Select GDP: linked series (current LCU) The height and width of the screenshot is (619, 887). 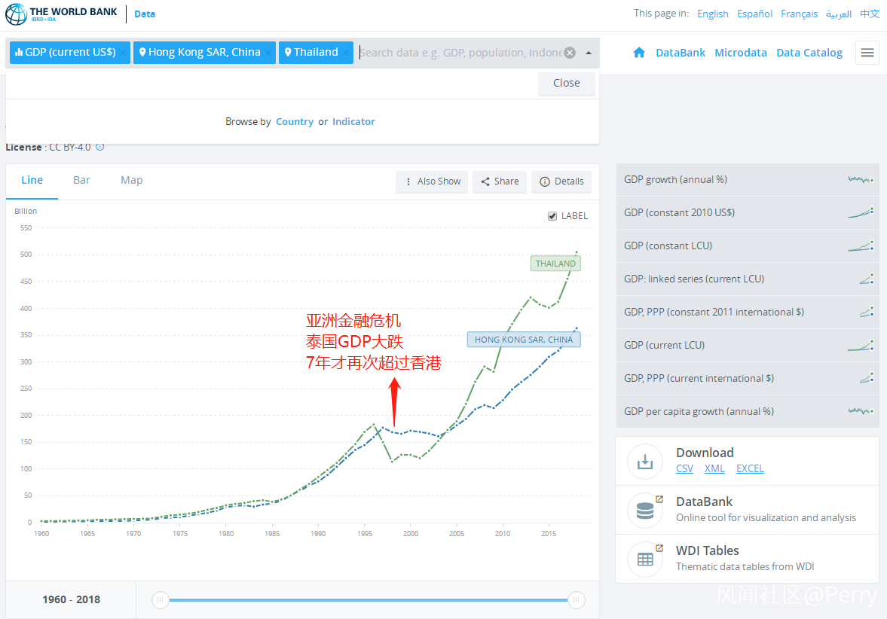click(x=748, y=279)
